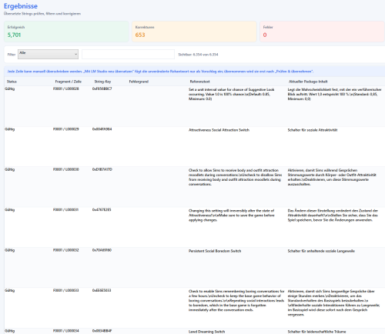Open the Filter dropdown showing Alle
385x334 pixels.
pos(48,54)
